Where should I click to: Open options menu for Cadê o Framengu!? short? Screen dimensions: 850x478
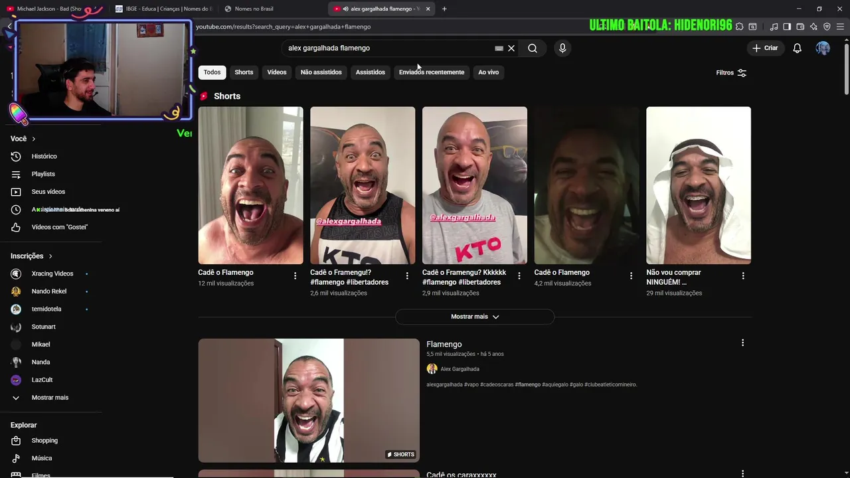point(407,276)
